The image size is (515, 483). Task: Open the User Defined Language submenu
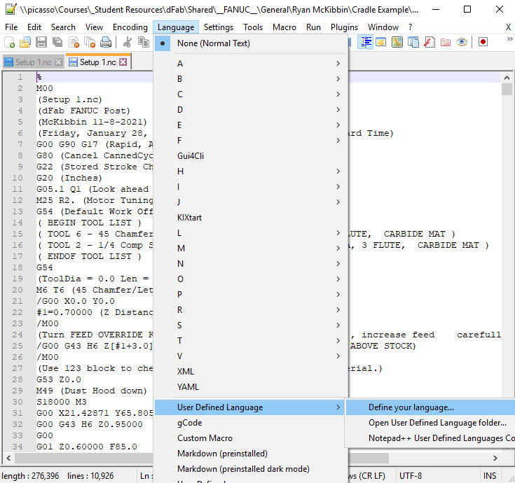pyautogui.click(x=251, y=407)
